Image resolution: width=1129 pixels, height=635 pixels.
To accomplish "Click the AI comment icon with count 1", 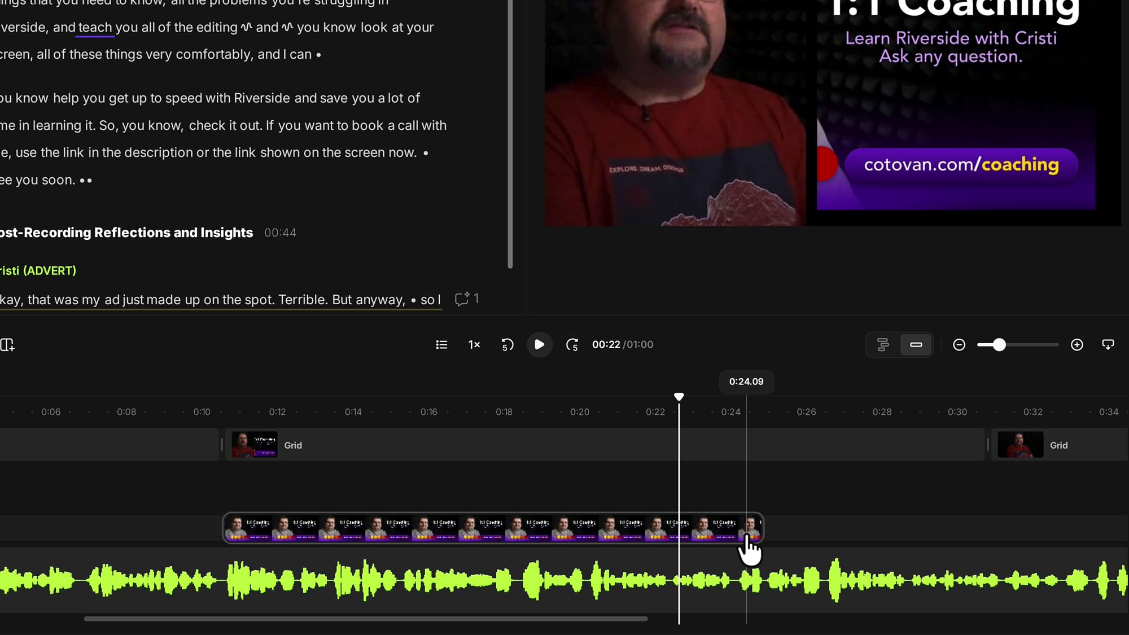I will click(466, 299).
